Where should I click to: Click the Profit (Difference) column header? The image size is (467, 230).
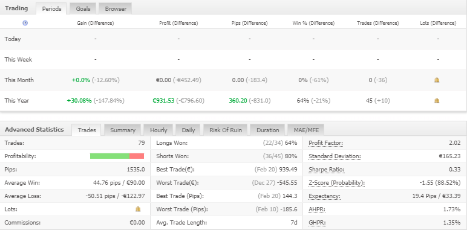pos(178,23)
